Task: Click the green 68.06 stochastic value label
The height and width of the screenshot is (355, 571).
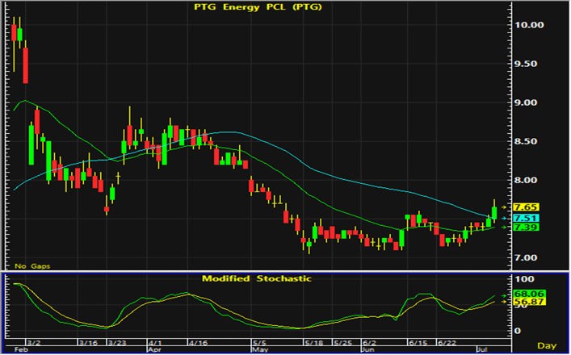Action: pos(529,294)
